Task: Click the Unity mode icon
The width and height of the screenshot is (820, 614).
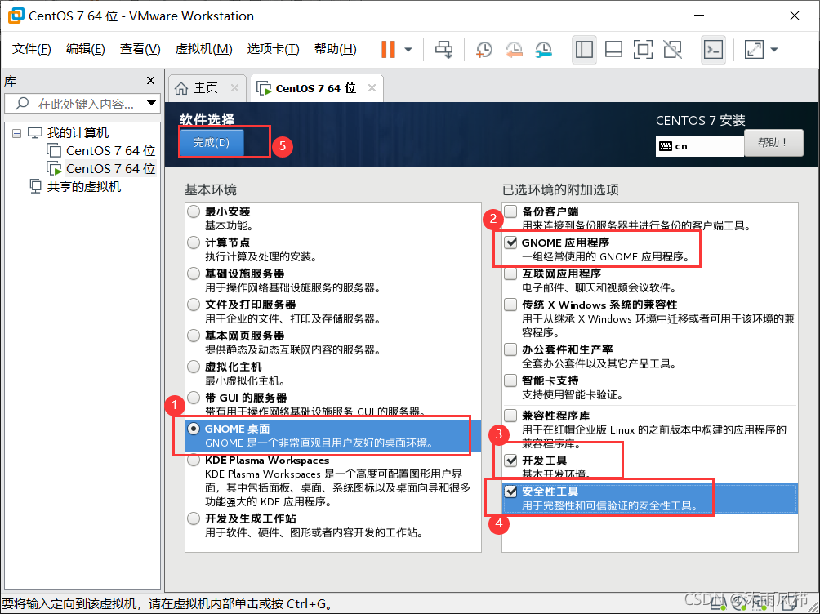Action: [x=672, y=50]
